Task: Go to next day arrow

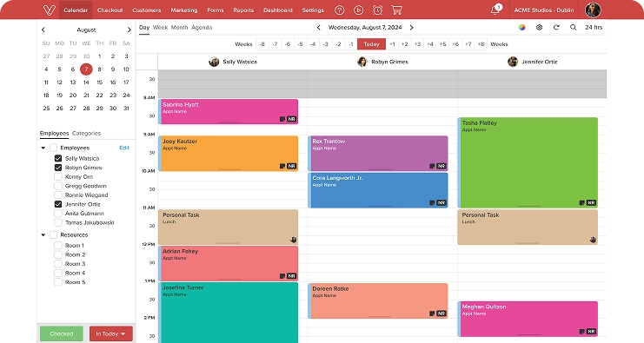Action: tap(412, 28)
